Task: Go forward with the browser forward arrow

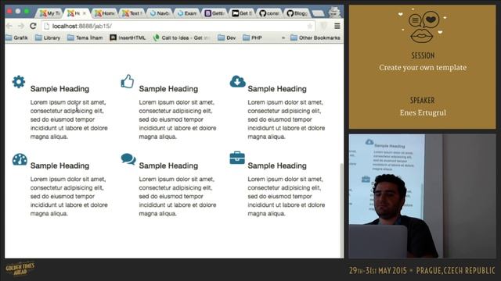Action: click(21, 26)
